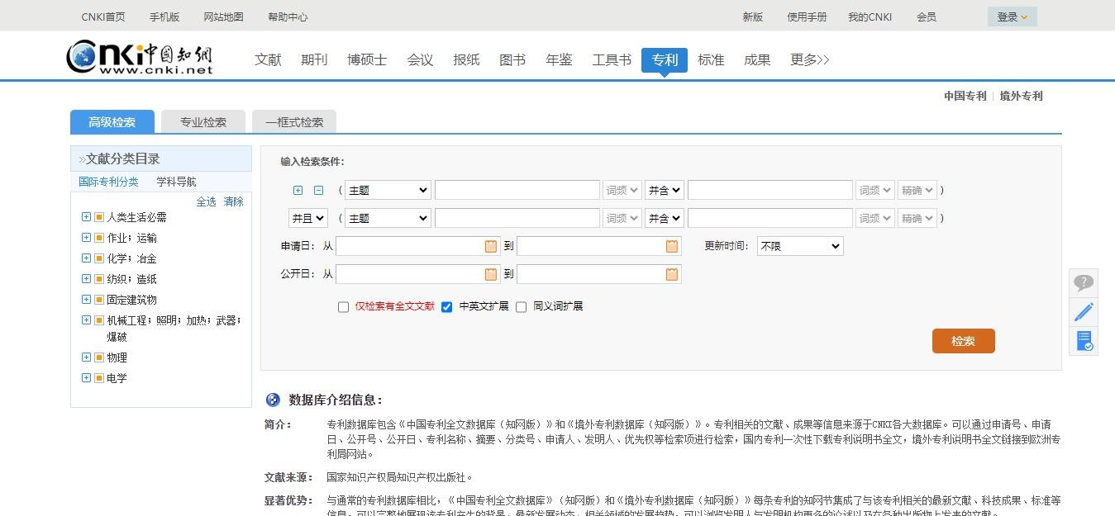Click the help question mark side icon
The image size is (1115, 516).
pyautogui.click(x=1083, y=282)
